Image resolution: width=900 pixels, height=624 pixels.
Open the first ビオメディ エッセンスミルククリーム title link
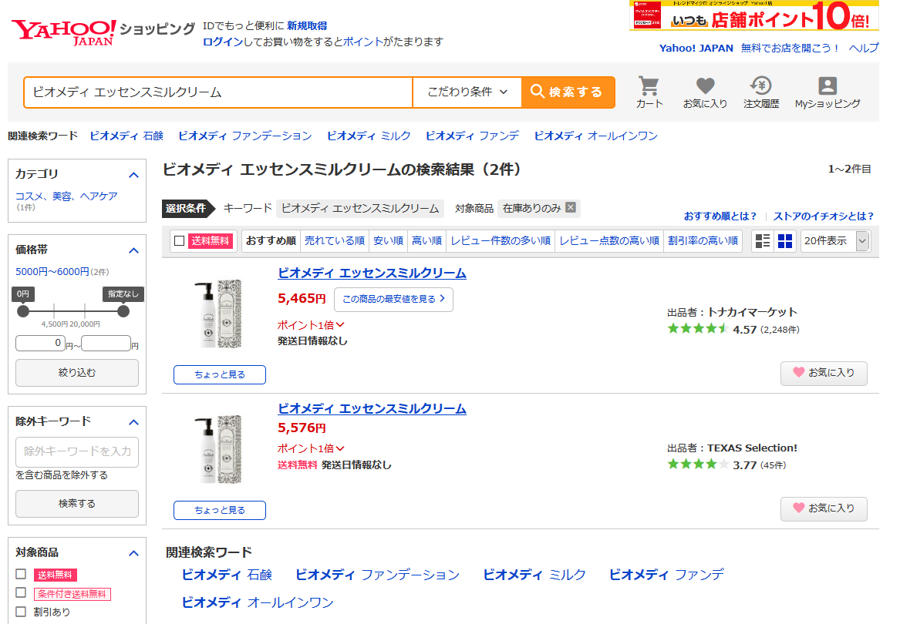coord(372,273)
